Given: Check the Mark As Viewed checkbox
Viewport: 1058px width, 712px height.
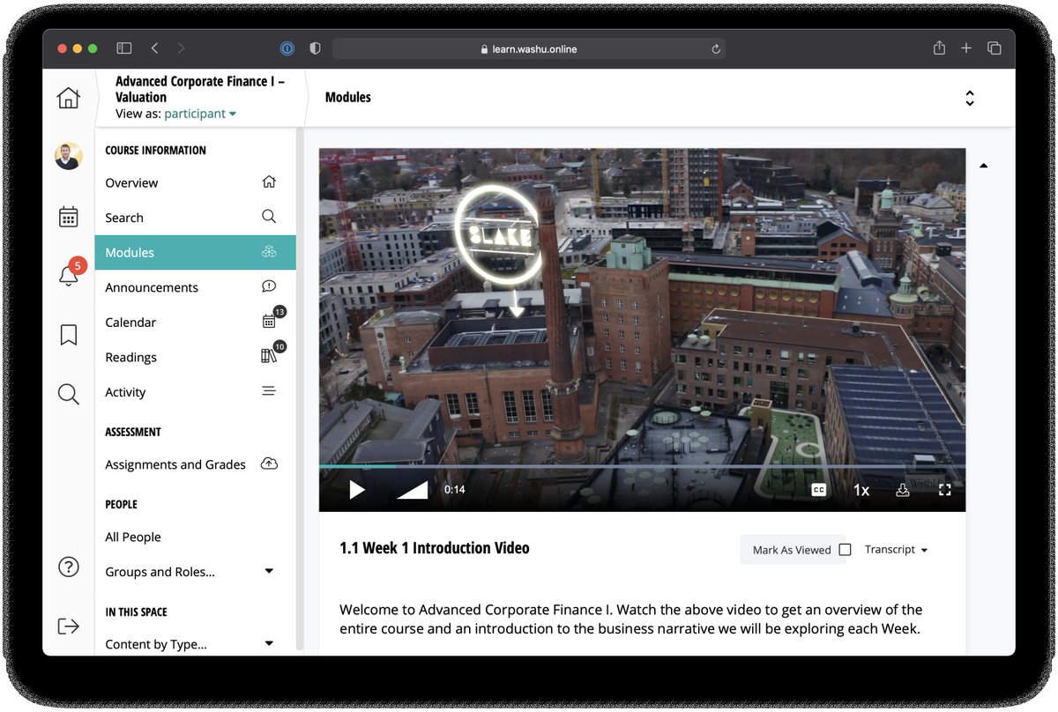Looking at the screenshot, I should pos(845,550).
